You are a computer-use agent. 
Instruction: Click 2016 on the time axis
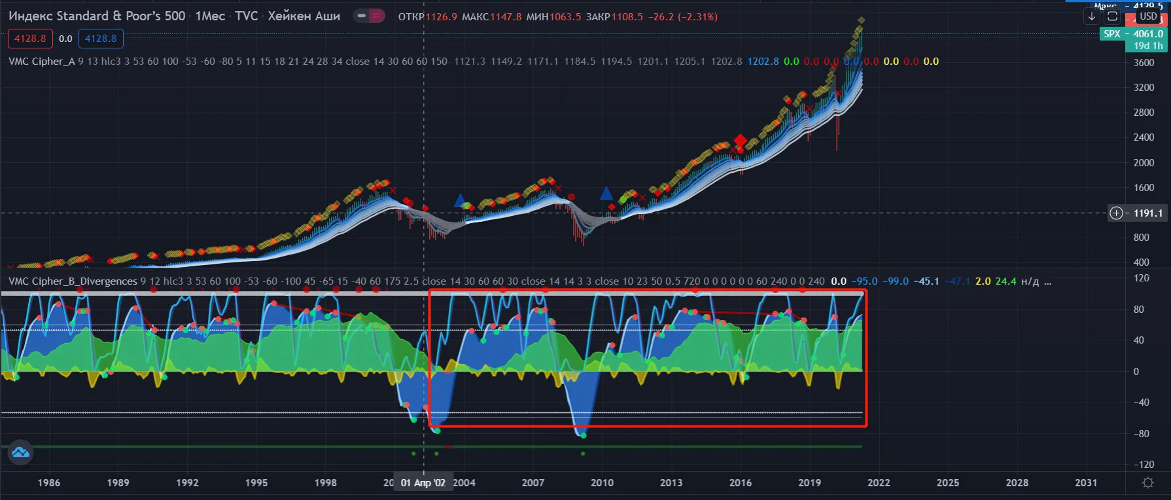[741, 483]
